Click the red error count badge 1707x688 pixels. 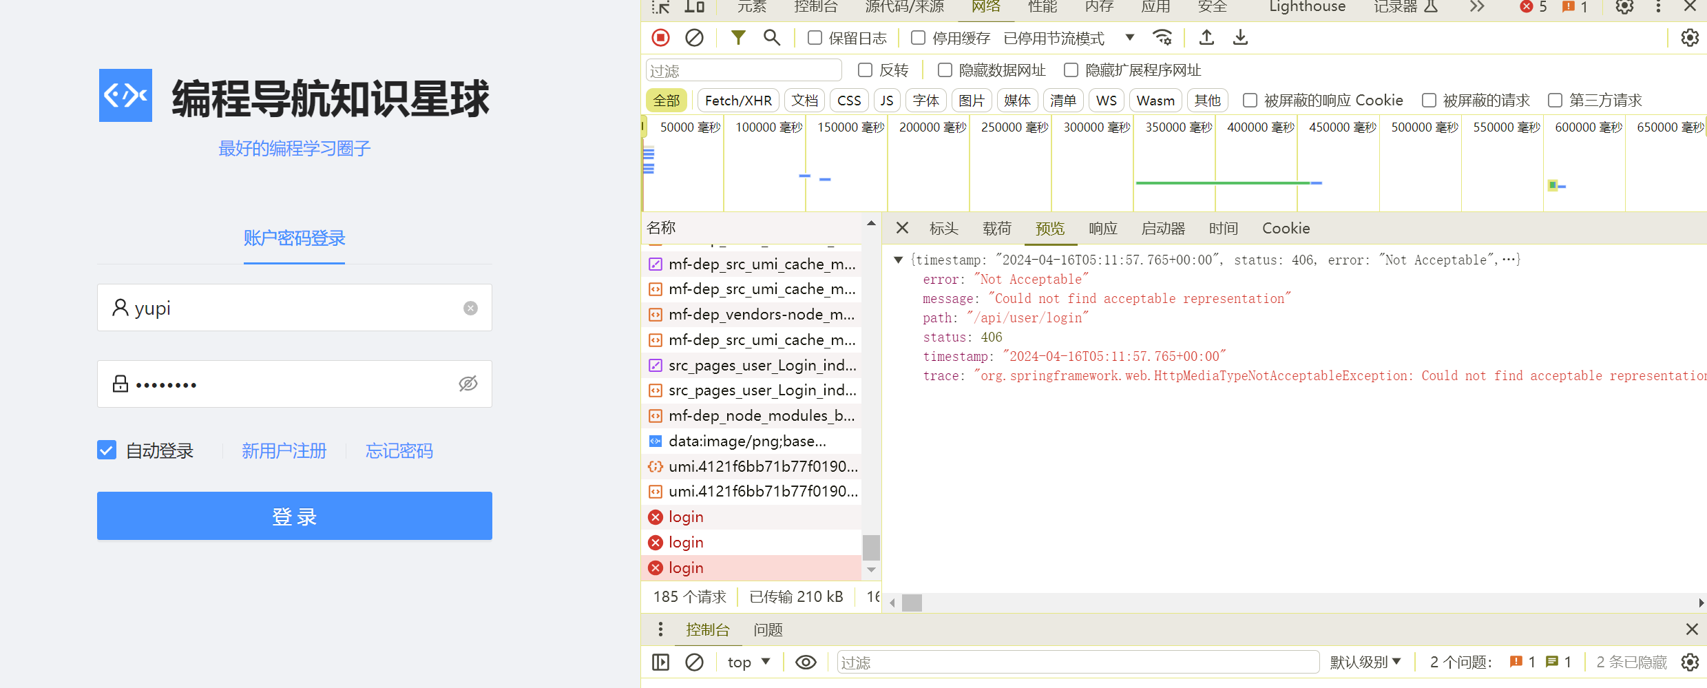pos(1534,7)
